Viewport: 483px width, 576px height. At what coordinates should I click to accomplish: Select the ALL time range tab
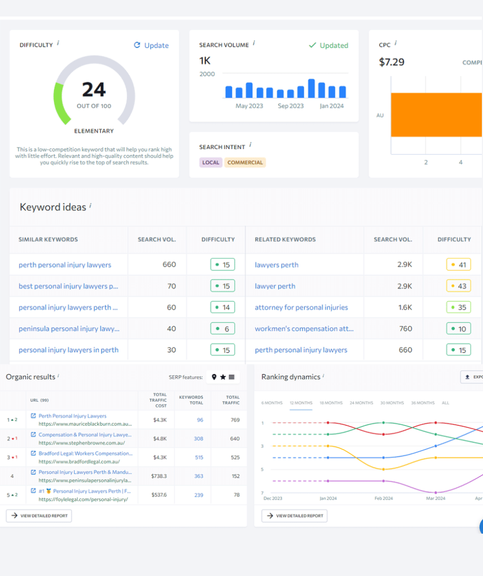[x=445, y=403]
